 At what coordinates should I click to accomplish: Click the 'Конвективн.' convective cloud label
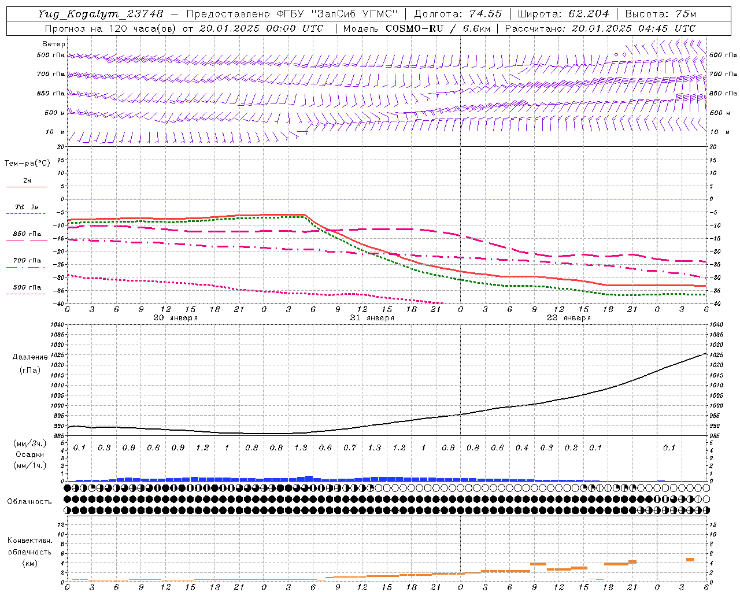pos(30,541)
